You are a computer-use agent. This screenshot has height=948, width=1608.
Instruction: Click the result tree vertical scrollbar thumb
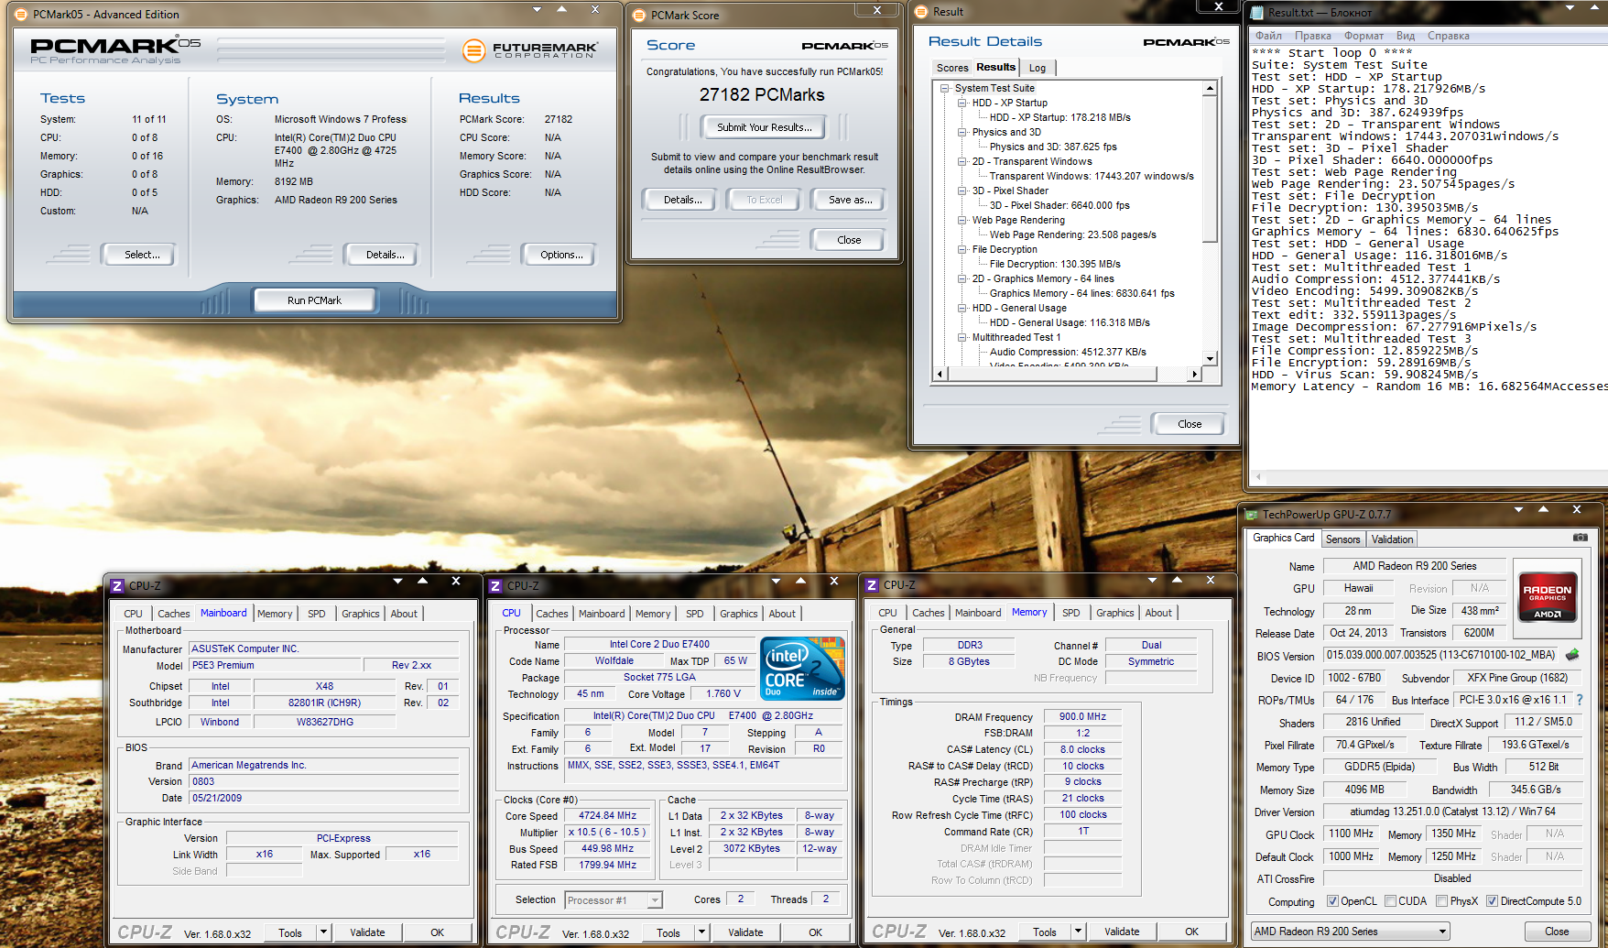tap(1211, 169)
